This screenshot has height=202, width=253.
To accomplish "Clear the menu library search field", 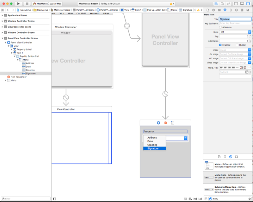I will [x=250, y=199].
